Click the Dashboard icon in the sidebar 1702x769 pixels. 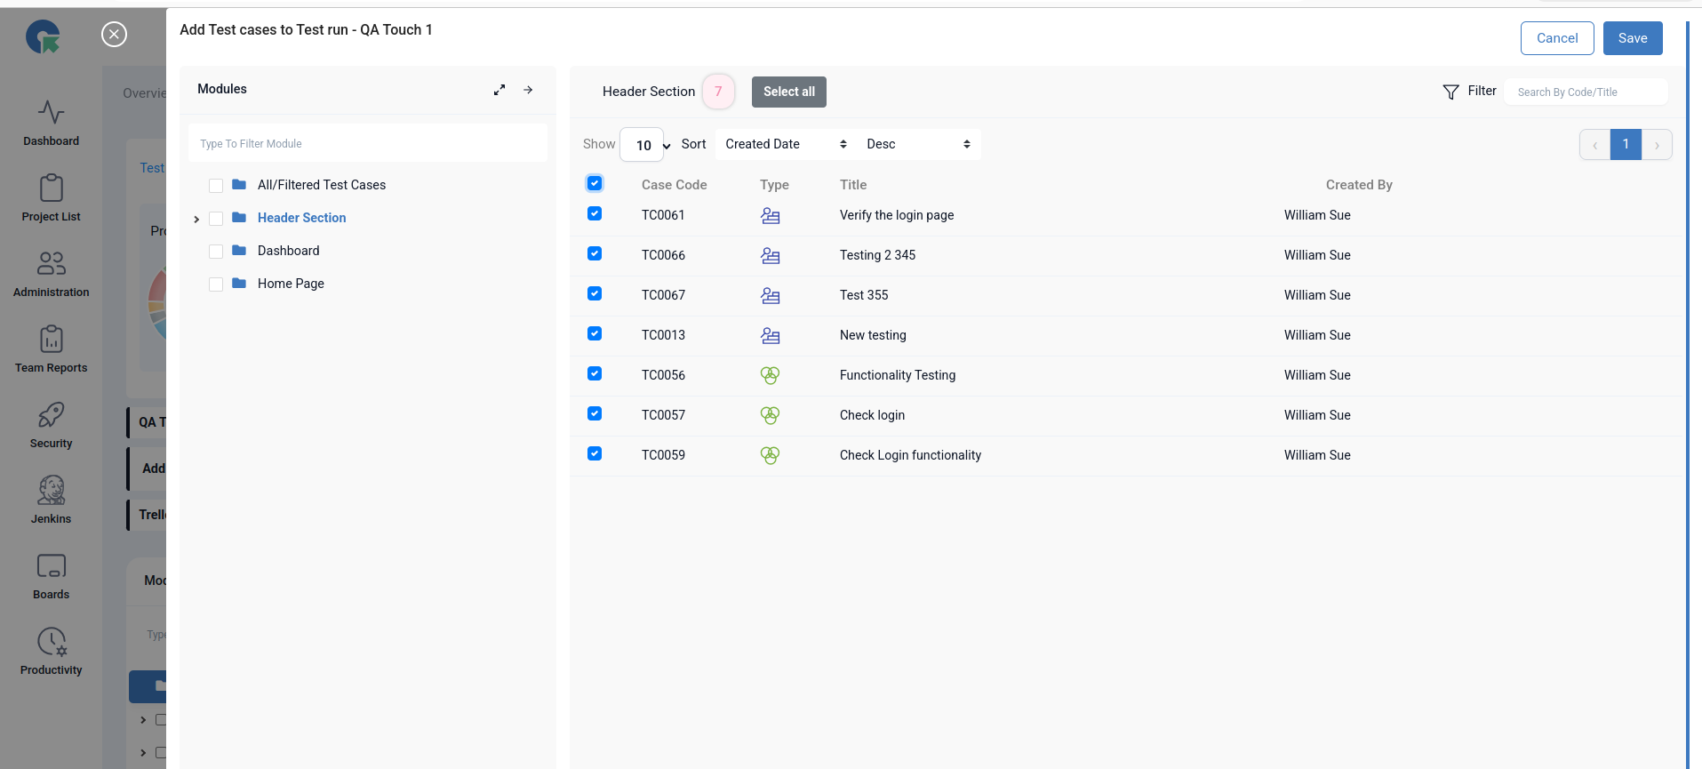tap(51, 113)
